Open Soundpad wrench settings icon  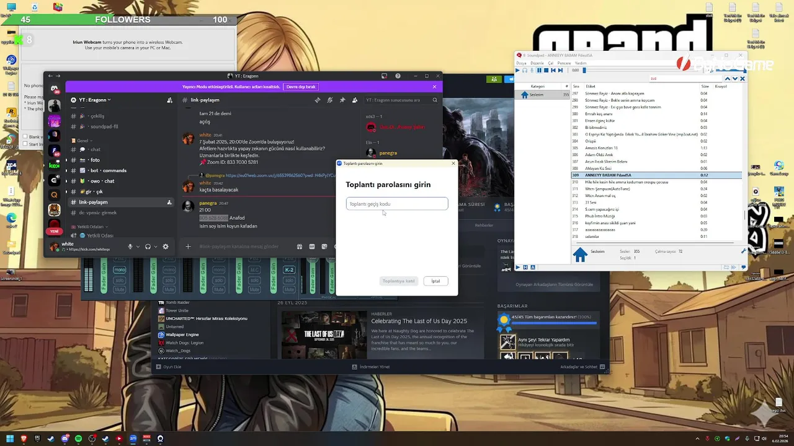click(x=744, y=251)
